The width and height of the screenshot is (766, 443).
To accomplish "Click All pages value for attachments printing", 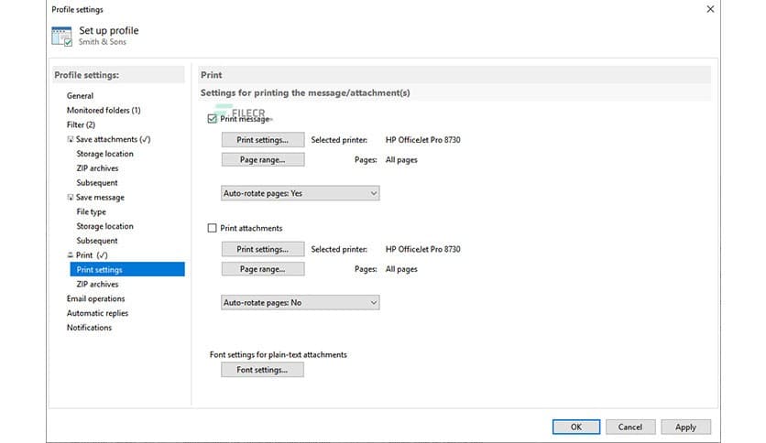I will click(x=401, y=269).
